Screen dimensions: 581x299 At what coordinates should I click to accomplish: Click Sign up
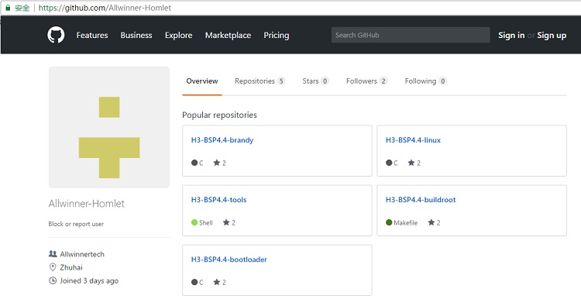pos(552,35)
